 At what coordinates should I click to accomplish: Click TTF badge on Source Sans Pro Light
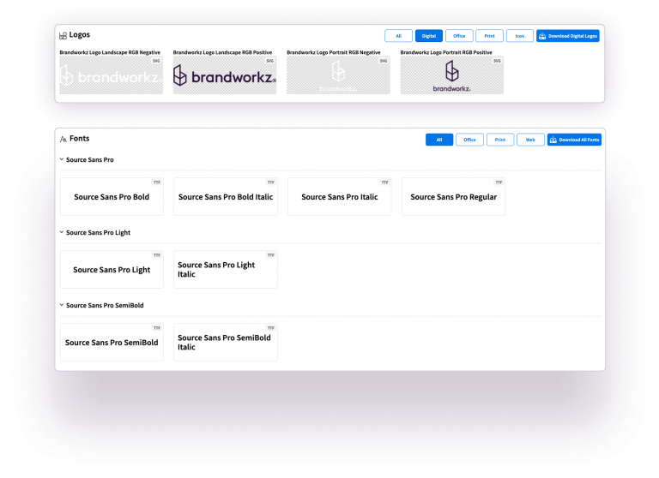tap(157, 255)
